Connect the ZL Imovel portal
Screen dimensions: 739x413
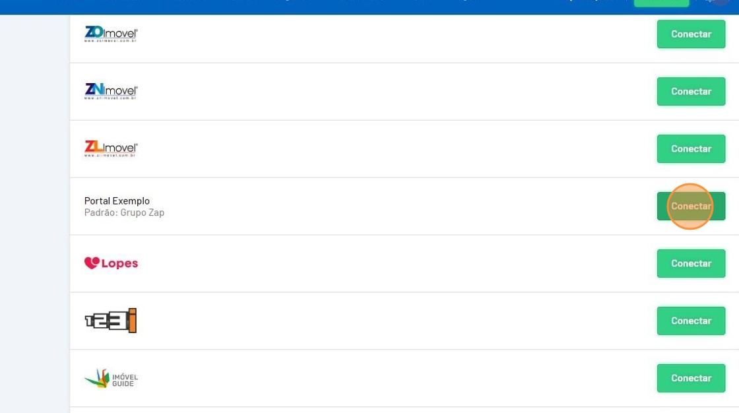click(x=691, y=149)
